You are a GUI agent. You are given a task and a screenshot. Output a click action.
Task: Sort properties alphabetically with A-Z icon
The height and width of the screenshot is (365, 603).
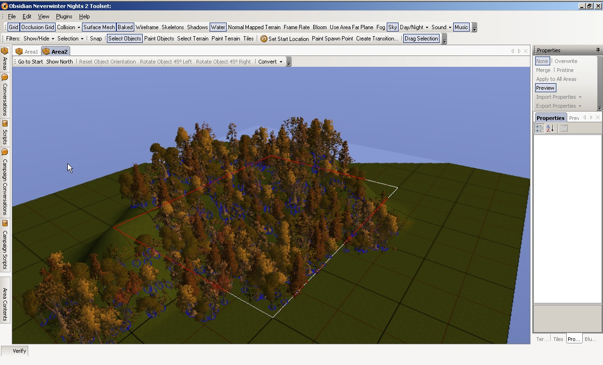click(x=550, y=128)
